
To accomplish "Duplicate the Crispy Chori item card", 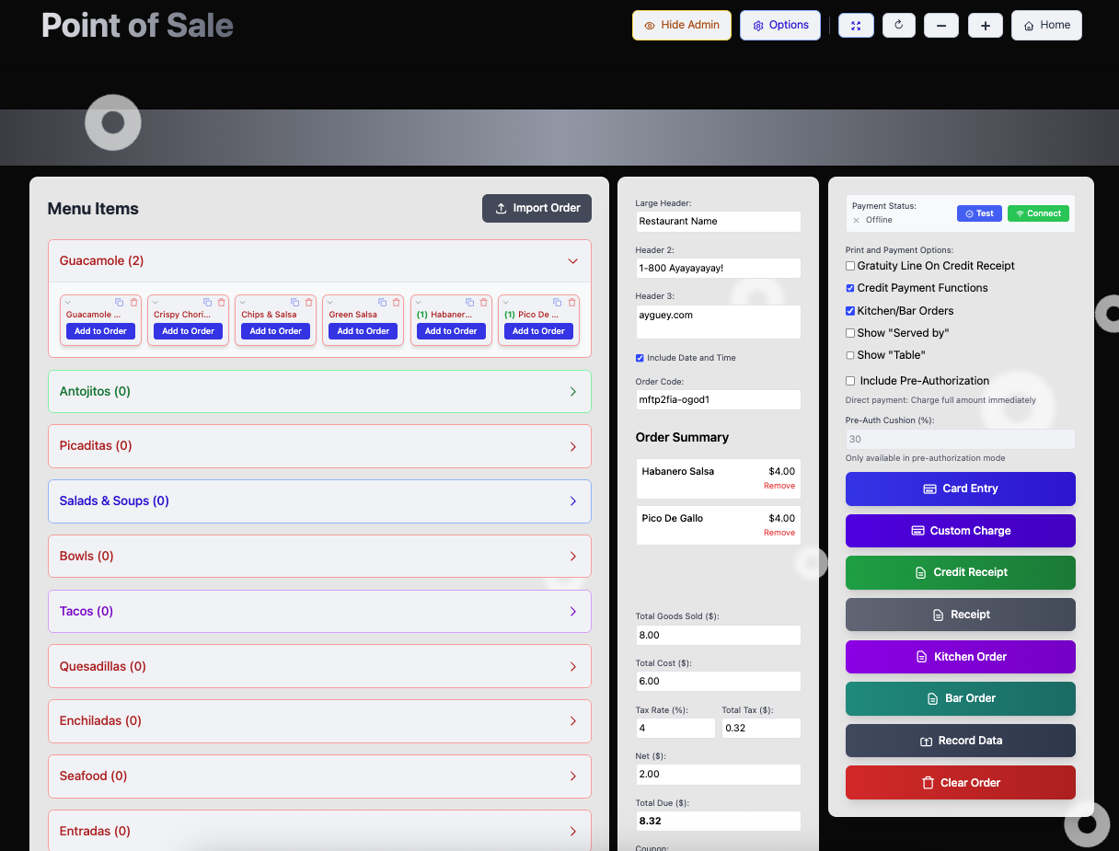I will 207,302.
